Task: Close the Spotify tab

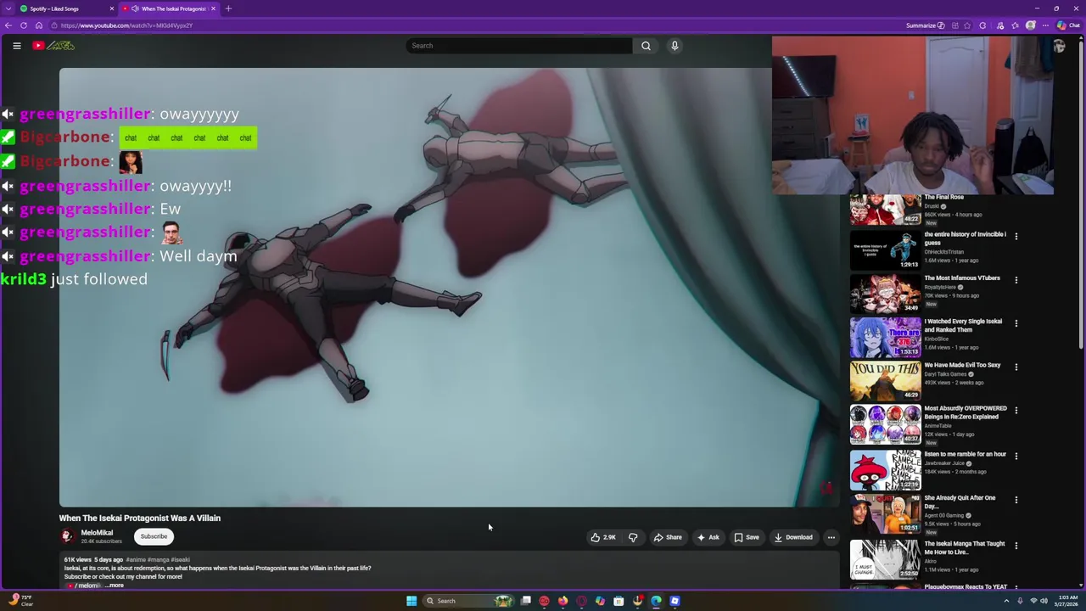Action: pyautogui.click(x=111, y=8)
